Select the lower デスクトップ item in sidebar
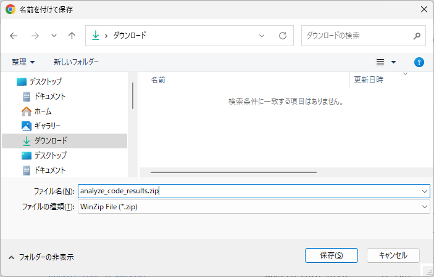Image resolution: width=434 pixels, height=277 pixels. click(44, 155)
